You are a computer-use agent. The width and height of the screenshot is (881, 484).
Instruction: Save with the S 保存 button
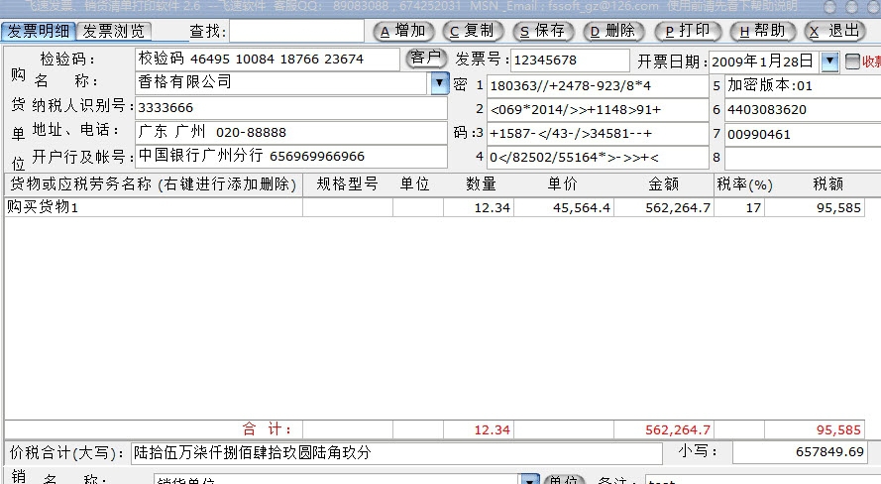[543, 31]
